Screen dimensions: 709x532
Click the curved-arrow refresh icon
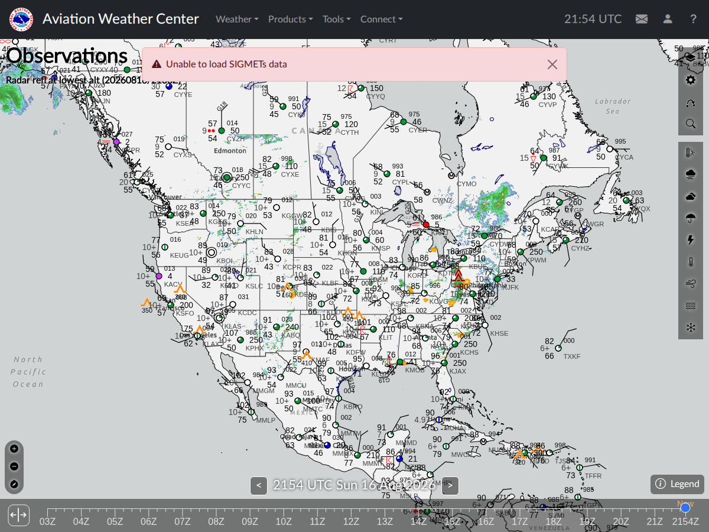click(x=690, y=102)
